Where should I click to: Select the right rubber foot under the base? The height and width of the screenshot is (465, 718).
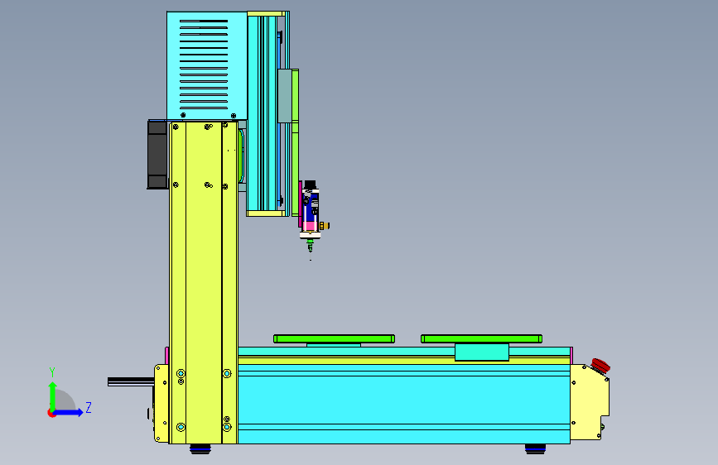(535, 449)
